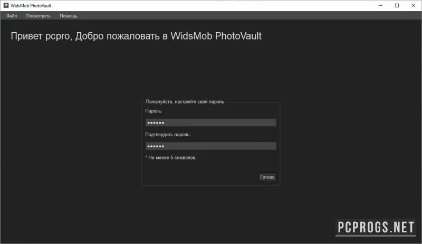Minimize the WidsMob PhotoVault window
This screenshot has height=244, width=422.
click(x=380, y=5)
